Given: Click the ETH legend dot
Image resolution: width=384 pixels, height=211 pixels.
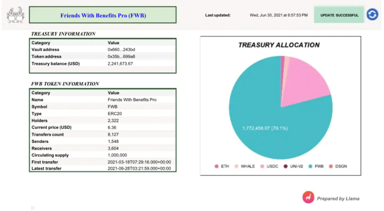Looking at the screenshot, I should click(217, 166).
